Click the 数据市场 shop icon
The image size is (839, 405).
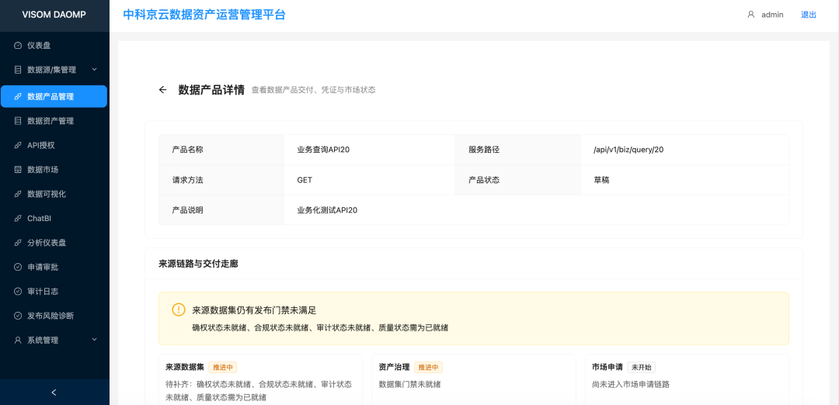click(18, 169)
